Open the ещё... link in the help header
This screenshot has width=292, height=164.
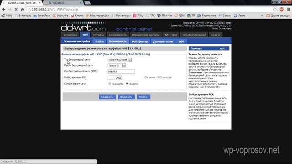click(x=223, y=48)
